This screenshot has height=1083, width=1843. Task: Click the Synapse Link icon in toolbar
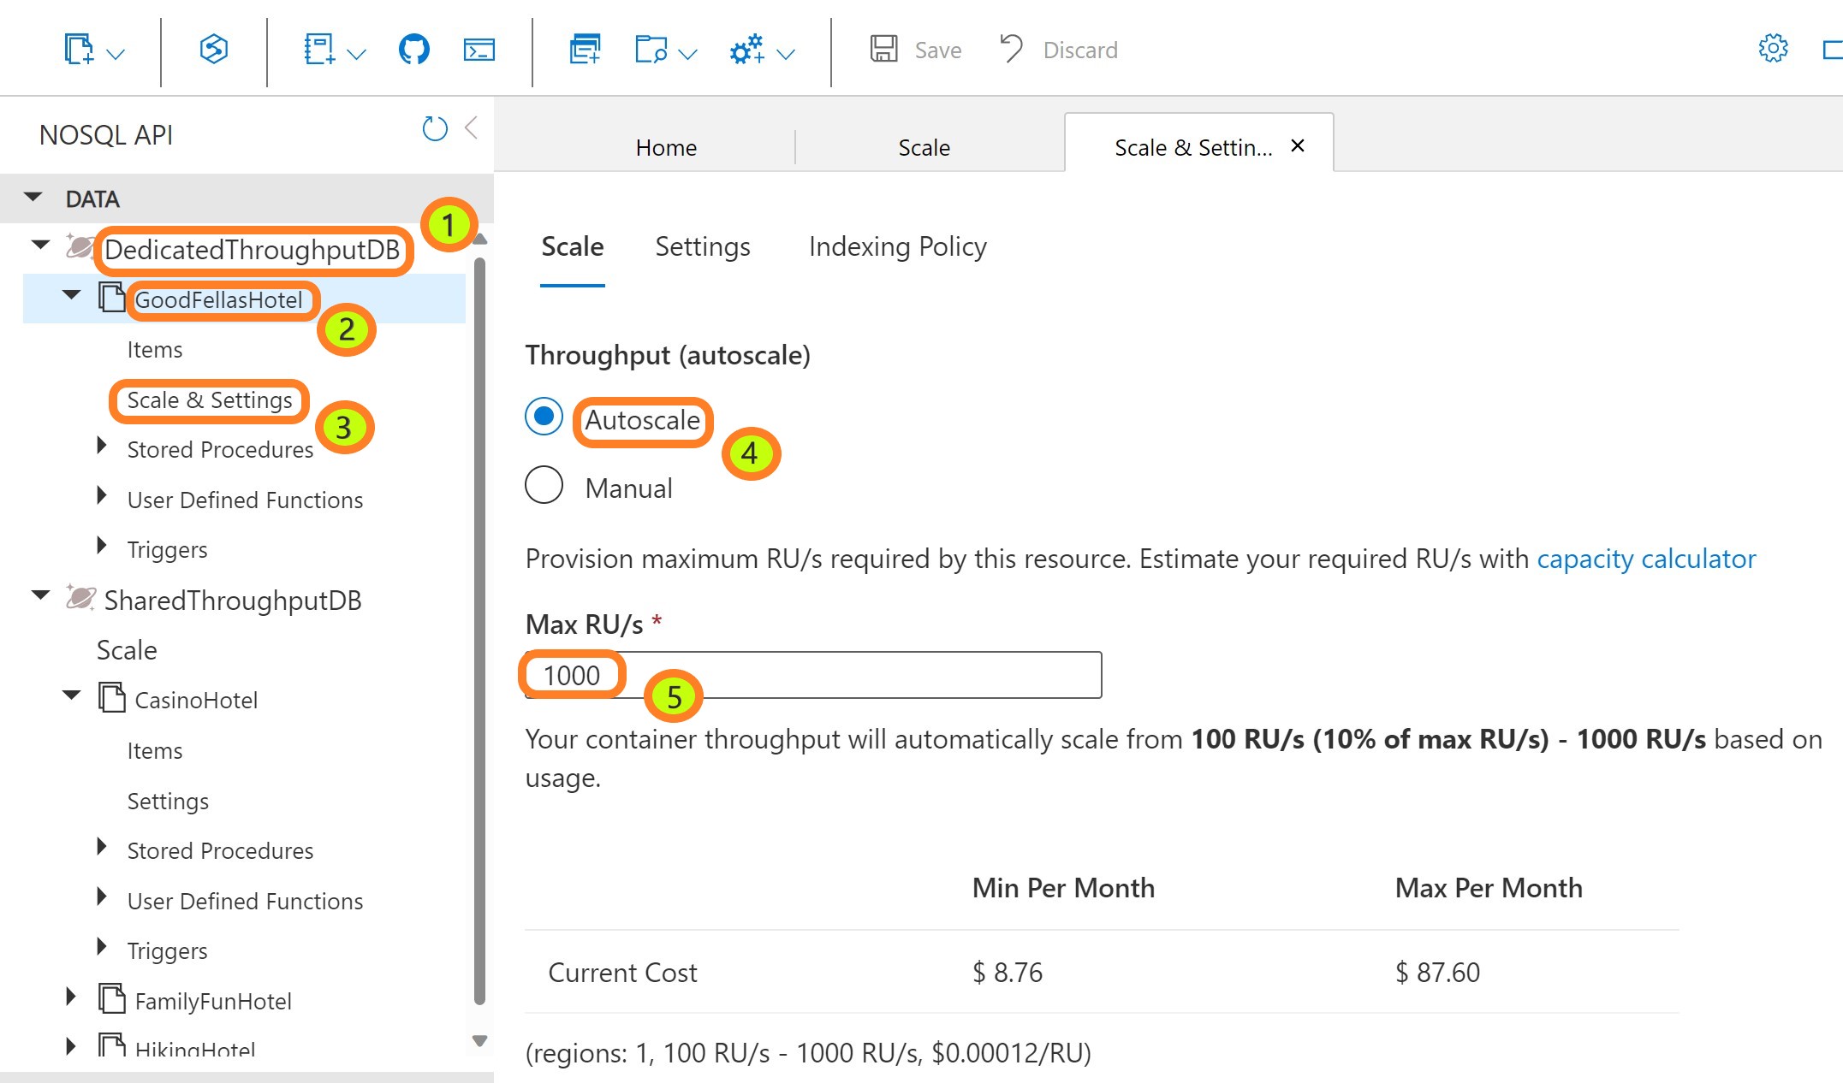[213, 50]
